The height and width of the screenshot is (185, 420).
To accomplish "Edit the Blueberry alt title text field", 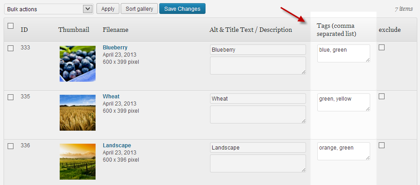I will coord(258,49).
